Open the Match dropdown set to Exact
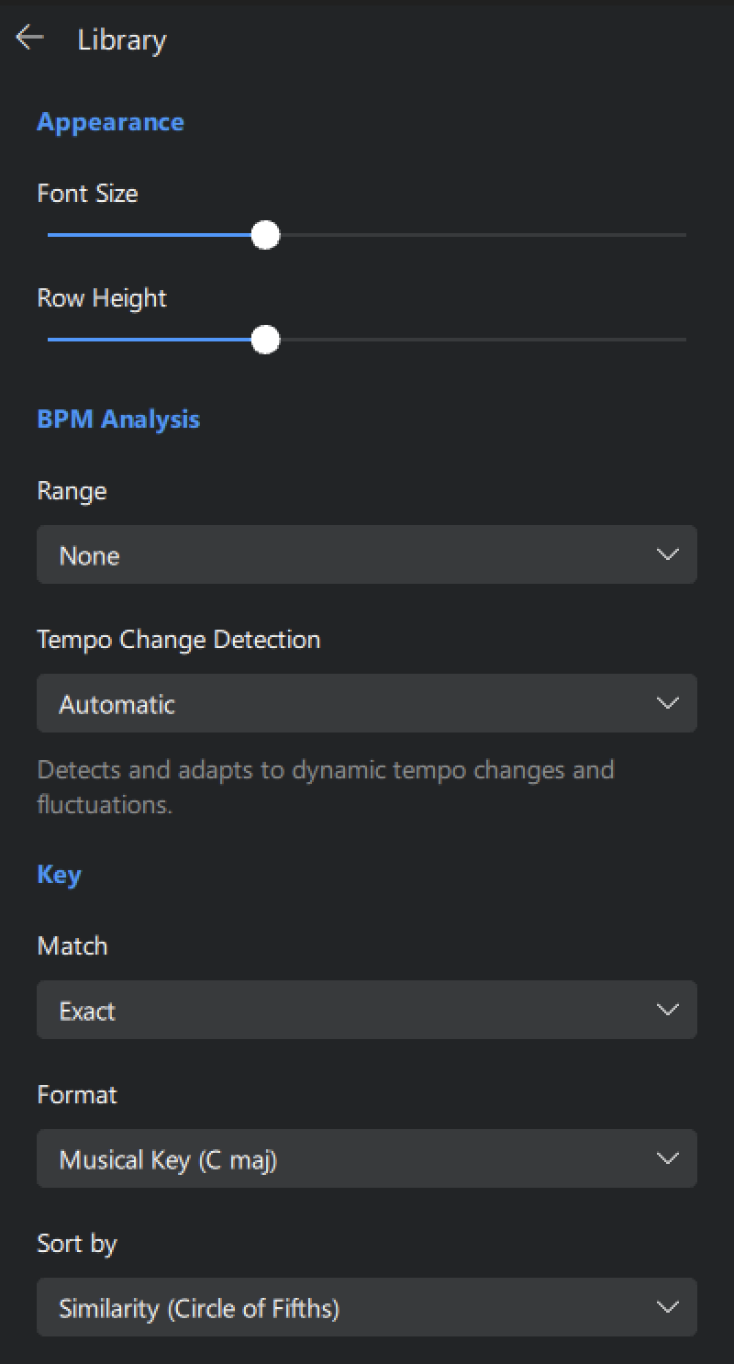 (349, 1010)
